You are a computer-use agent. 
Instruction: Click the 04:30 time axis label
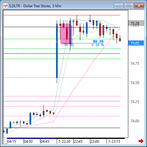(28, 142)
